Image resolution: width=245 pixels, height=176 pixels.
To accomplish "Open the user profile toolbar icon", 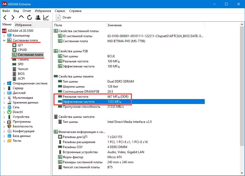I will click(38, 18).
